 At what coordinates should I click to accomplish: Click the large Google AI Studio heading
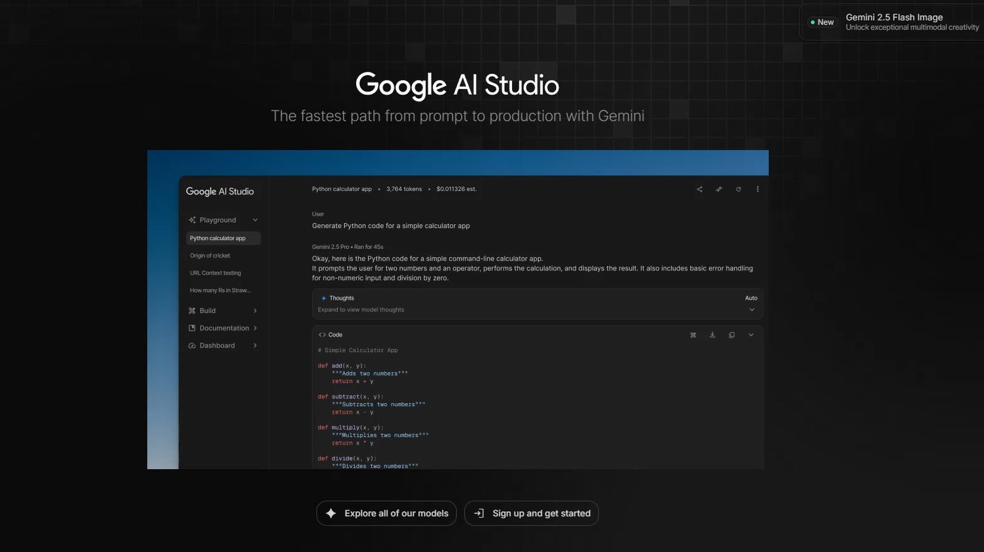pyautogui.click(x=457, y=86)
